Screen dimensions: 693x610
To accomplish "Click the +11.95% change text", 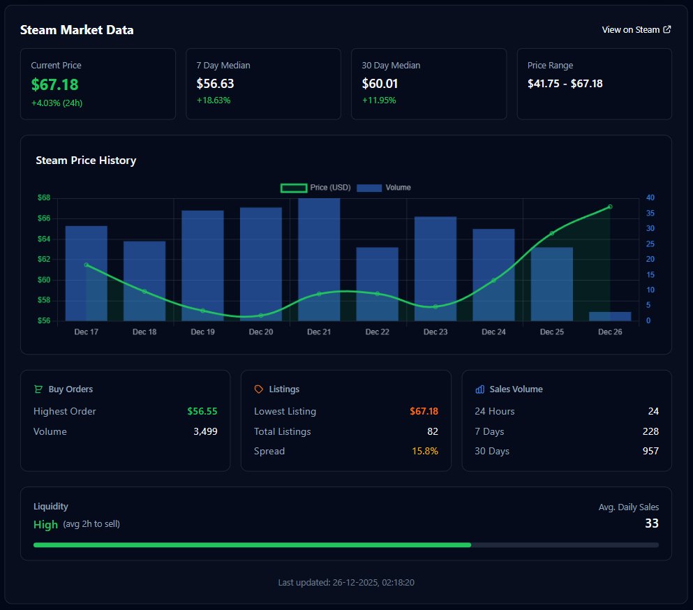I will tap(379, 101).
